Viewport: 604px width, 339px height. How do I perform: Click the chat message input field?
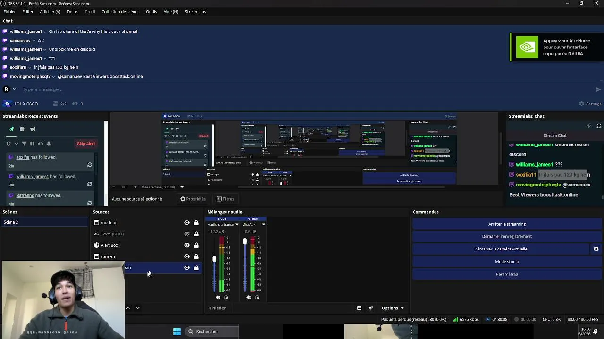pyautogui.click(x=307, y=89)
